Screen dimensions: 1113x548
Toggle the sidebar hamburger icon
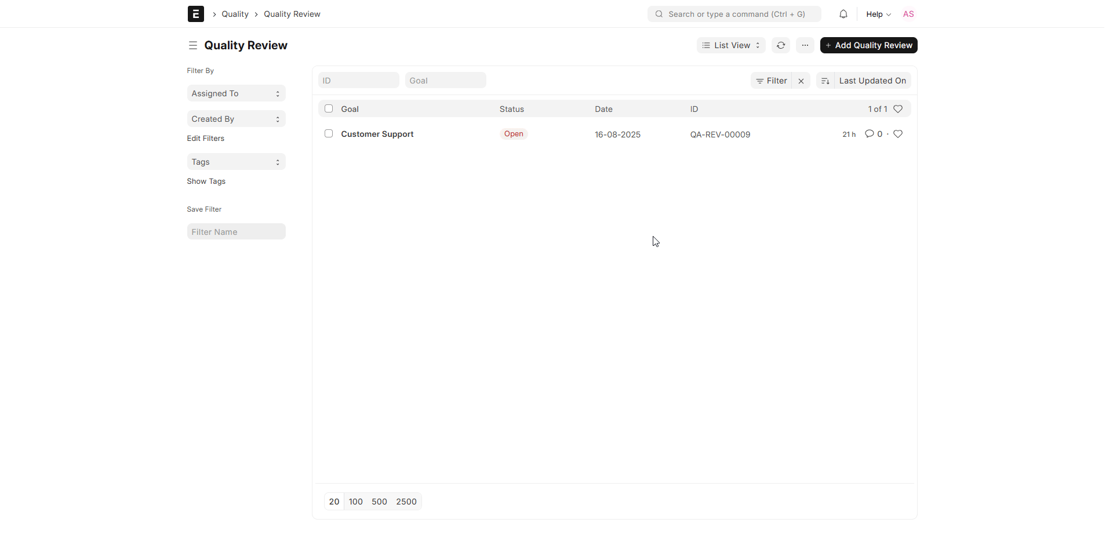click(193, 45)
